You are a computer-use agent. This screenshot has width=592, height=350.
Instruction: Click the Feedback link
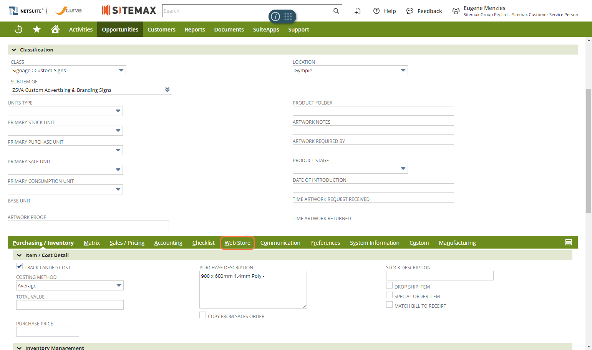tap(430, 11)
